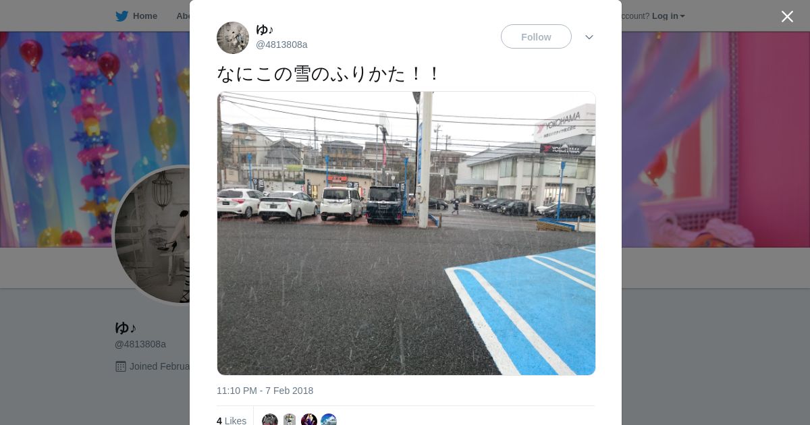Screen dimensions: 810x425
Task: Click the joined date calendar icon
Action: 121,366
